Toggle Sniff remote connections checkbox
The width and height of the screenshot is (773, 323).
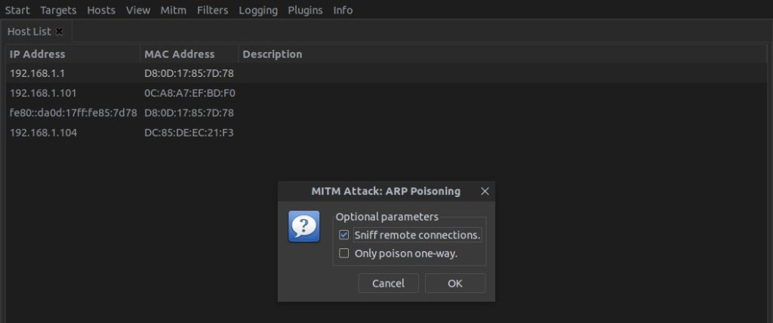(x=344, y=235)
